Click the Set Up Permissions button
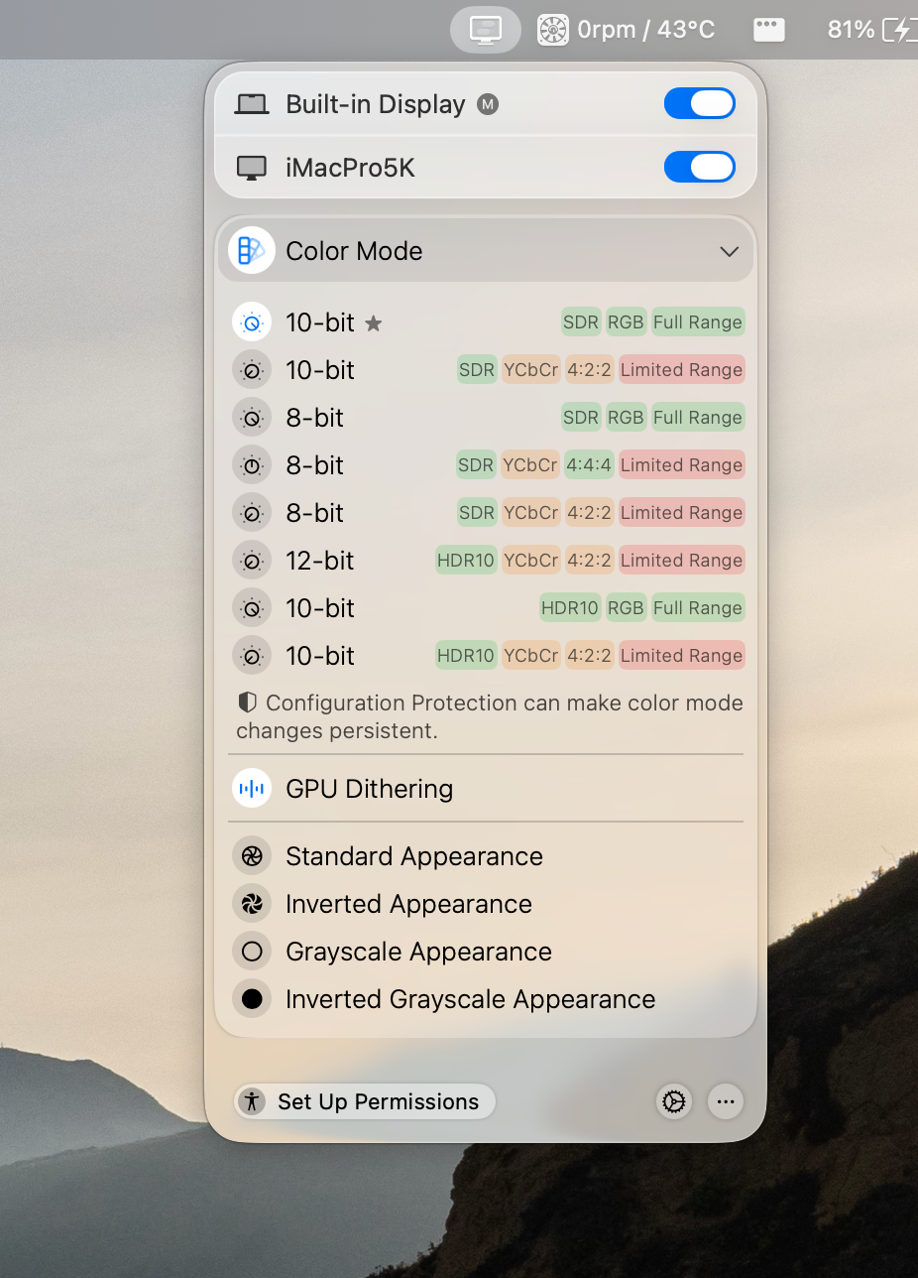This screenshot has width=918, height=1278. coord(365,1101)
